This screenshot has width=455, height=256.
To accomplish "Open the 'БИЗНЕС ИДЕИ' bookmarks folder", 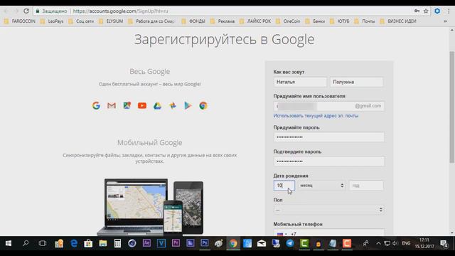I will point(398,21).
